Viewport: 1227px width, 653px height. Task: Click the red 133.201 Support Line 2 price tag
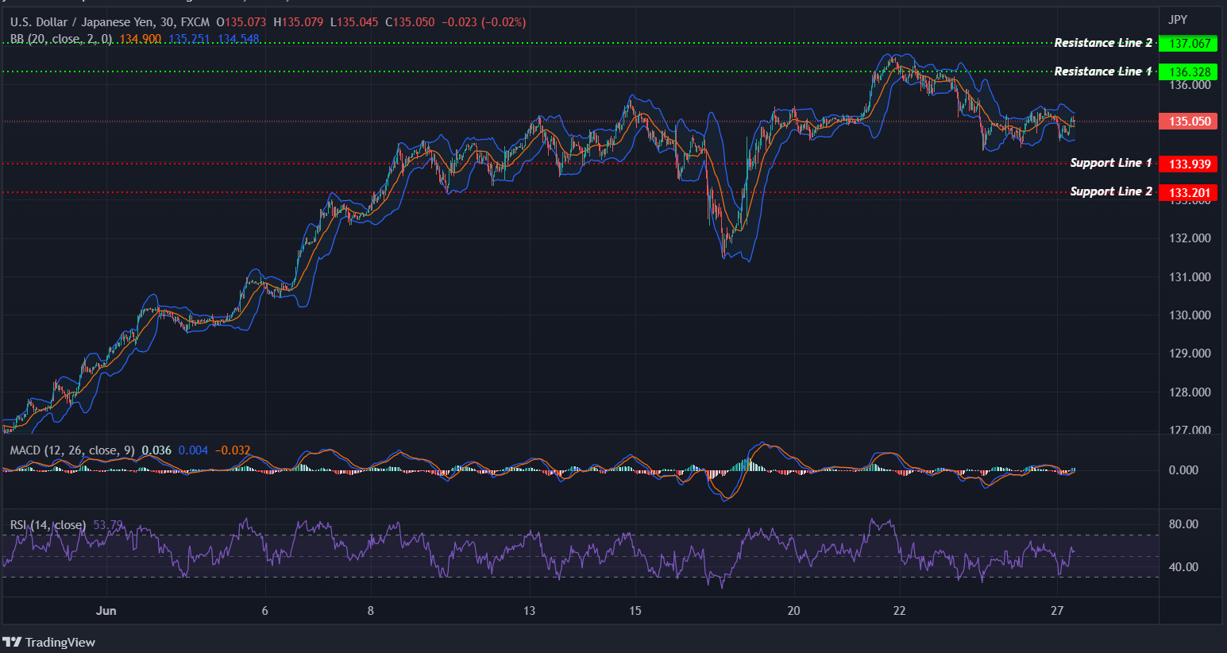[1187, 192]
